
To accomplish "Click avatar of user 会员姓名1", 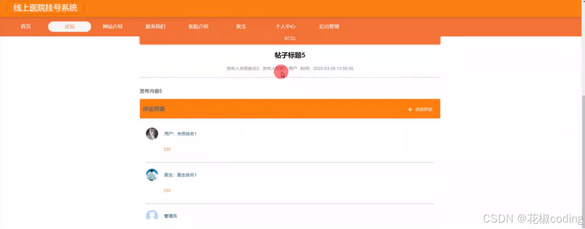I will [152, 133].
